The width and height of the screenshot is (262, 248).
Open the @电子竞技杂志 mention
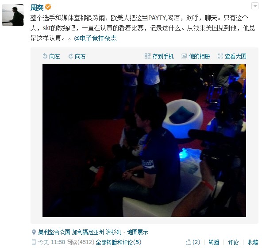point(95,38)
